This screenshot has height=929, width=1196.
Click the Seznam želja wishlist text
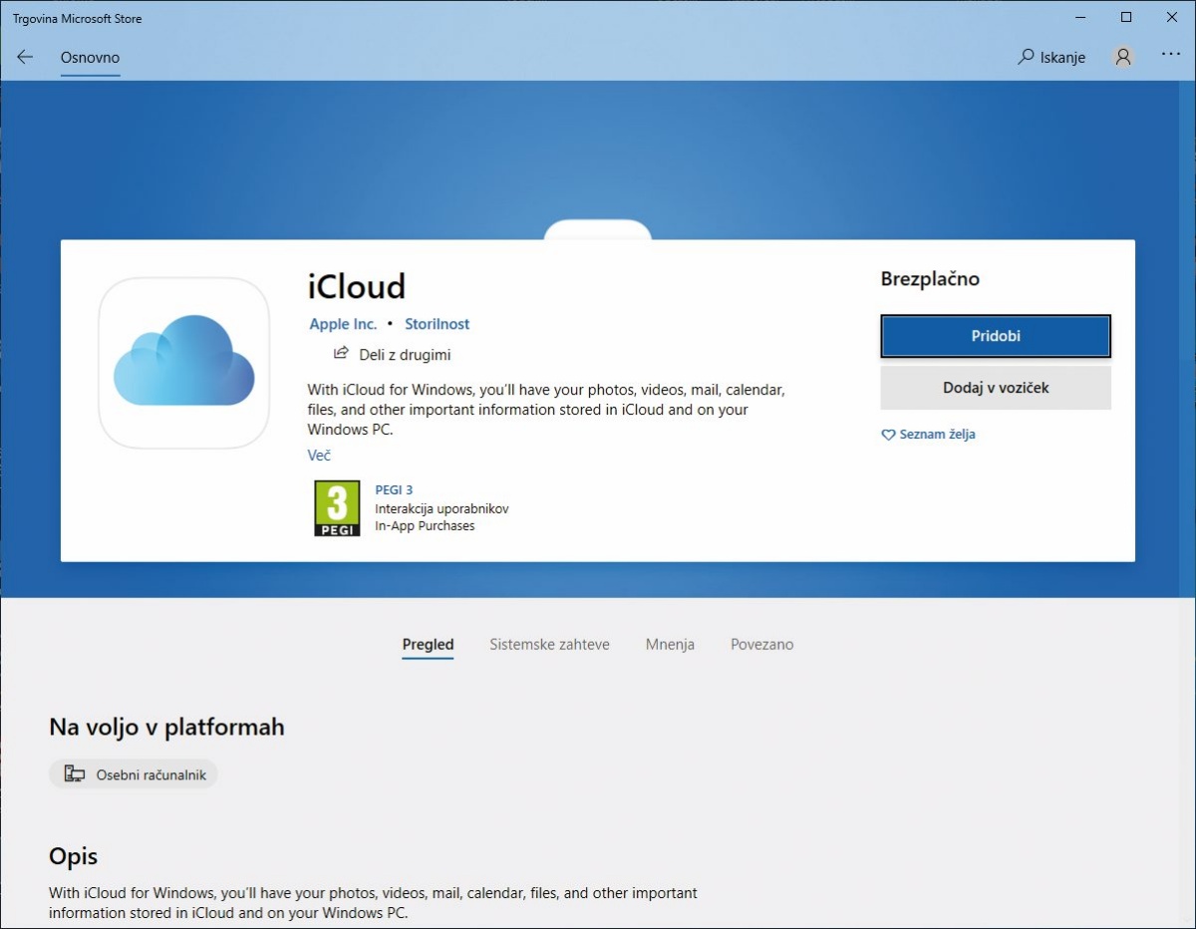937,436
